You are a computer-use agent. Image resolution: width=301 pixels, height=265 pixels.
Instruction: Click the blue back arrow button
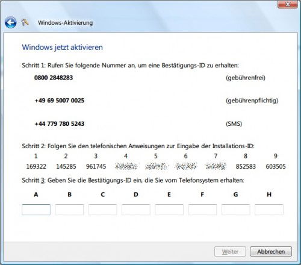coord(11,22)
